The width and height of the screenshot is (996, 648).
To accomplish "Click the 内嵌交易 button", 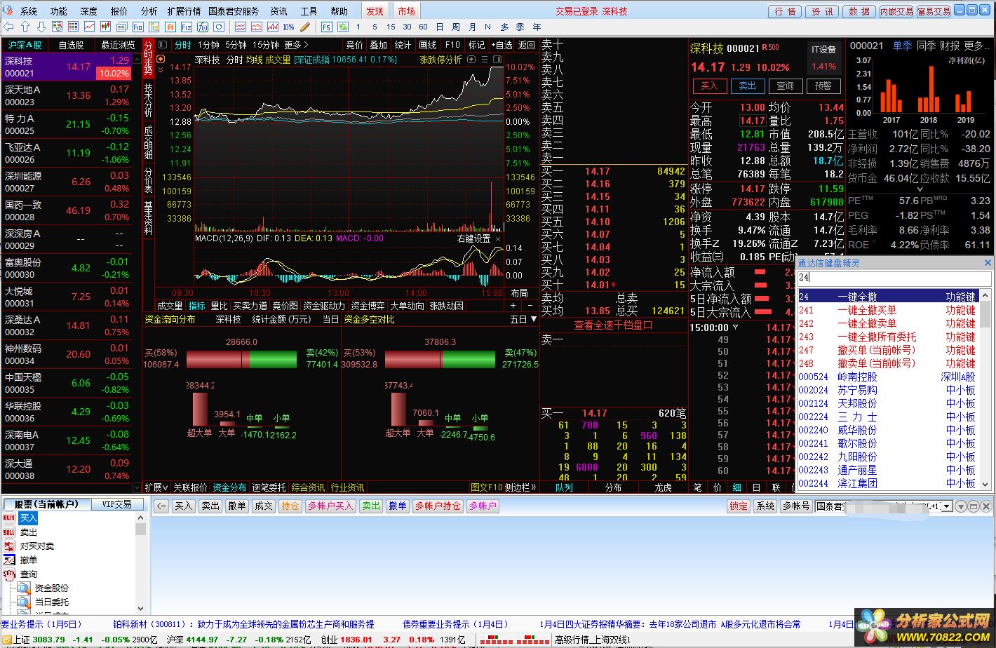I will [896, 11].
